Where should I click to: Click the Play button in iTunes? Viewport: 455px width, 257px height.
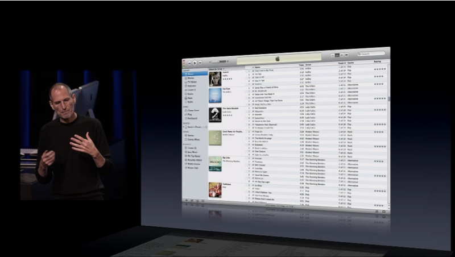tap(195, 63)
